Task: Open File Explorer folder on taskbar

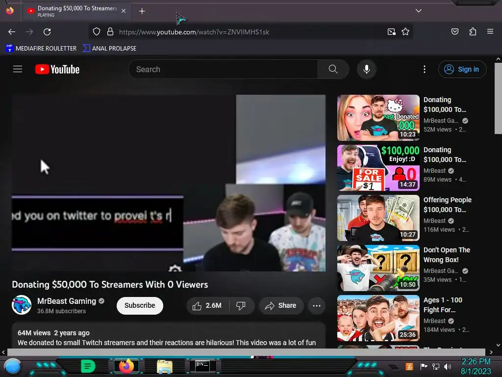Action: click(165, 366)
